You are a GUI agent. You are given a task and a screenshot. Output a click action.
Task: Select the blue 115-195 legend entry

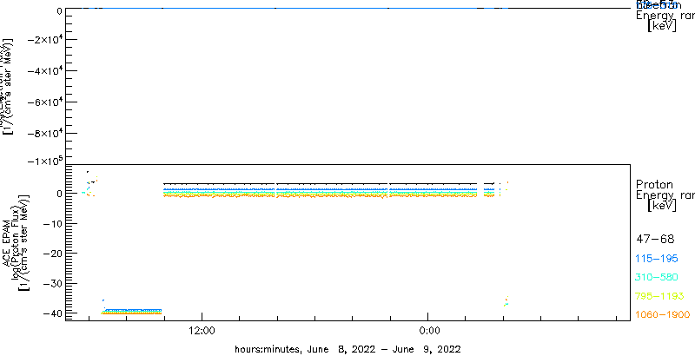pos(657,259)
